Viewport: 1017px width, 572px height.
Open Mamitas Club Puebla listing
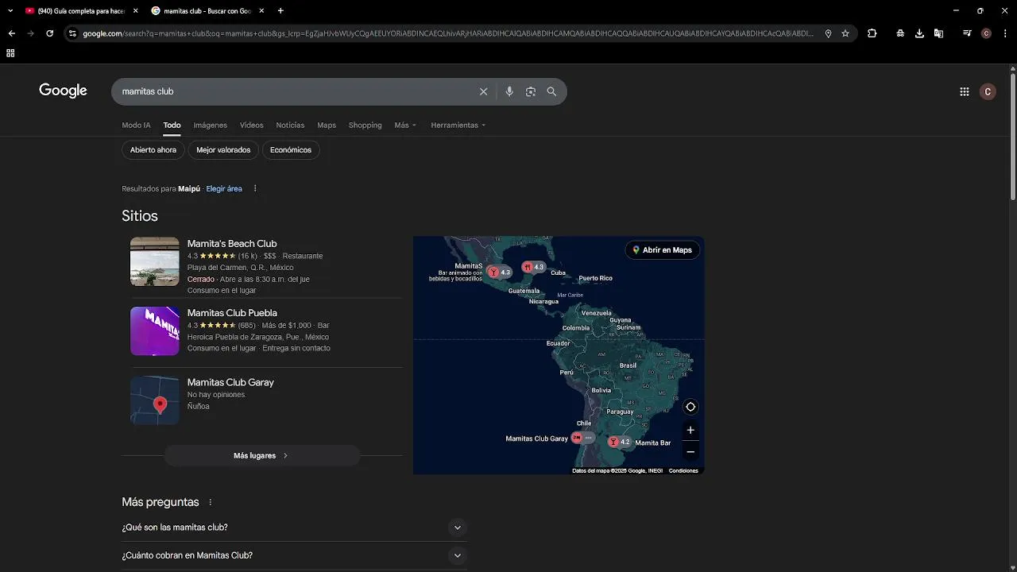(232, 313)
